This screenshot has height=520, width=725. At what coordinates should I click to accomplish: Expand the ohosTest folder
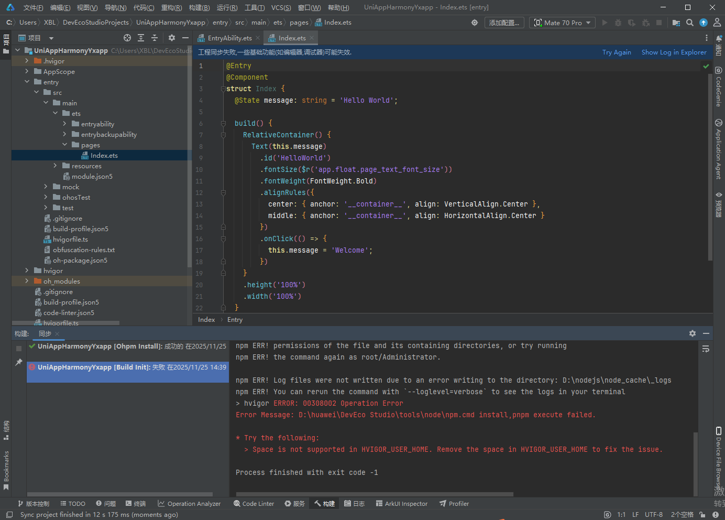coord(46,197)
